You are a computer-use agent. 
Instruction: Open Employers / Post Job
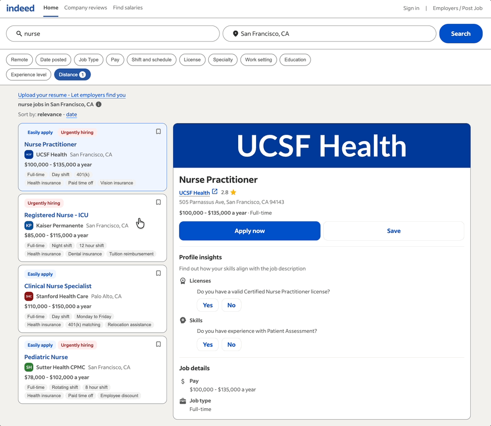[x=458, y=8]
